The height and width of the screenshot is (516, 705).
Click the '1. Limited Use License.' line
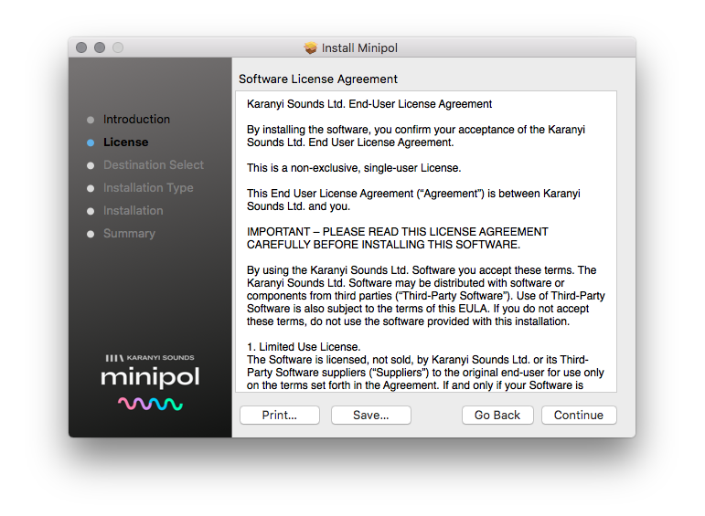tap(304, 347)
